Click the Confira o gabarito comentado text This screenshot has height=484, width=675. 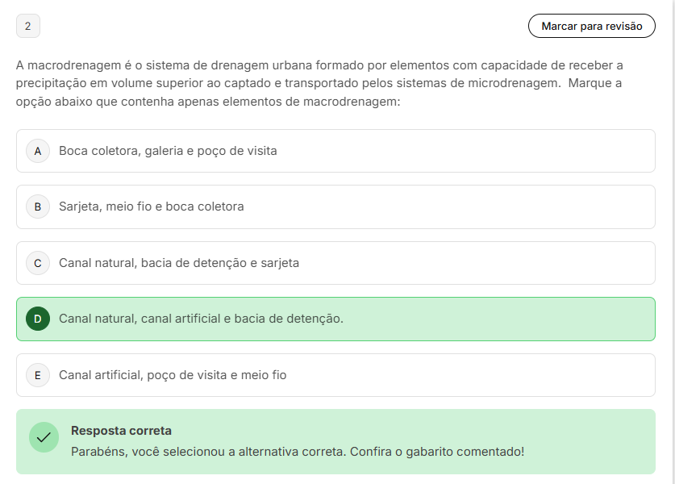[437, 452]
